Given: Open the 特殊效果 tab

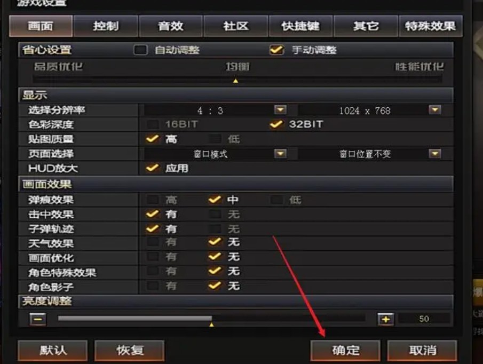Looking at the screenshot, I should [x=431, y=26].
